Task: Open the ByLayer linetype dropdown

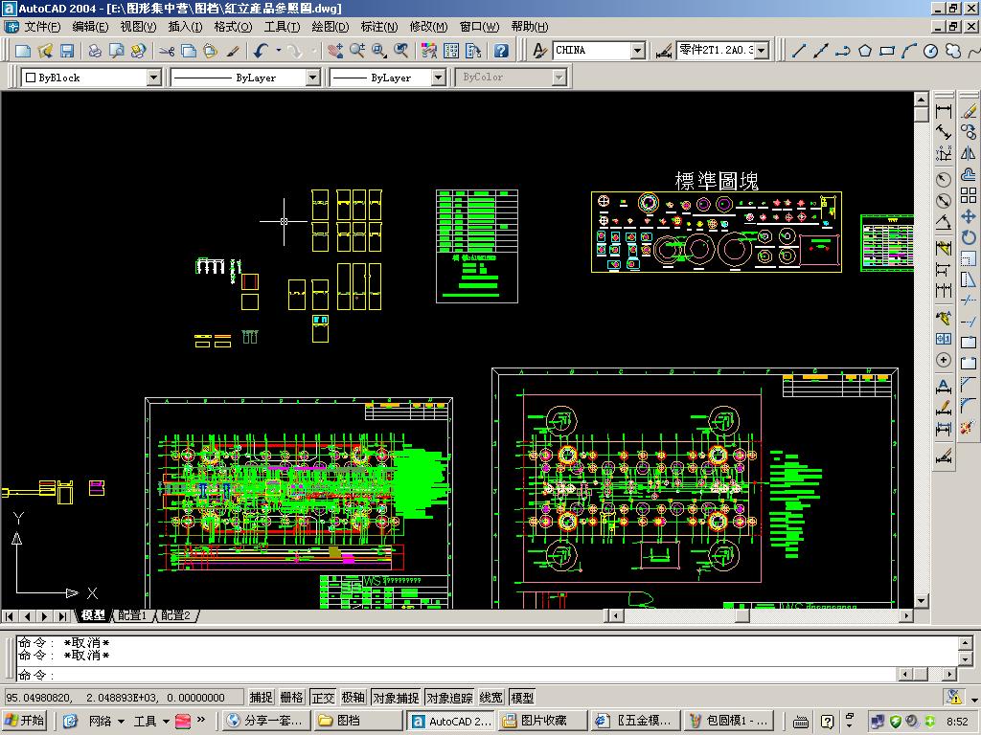Action: click(x=312, y=78)
